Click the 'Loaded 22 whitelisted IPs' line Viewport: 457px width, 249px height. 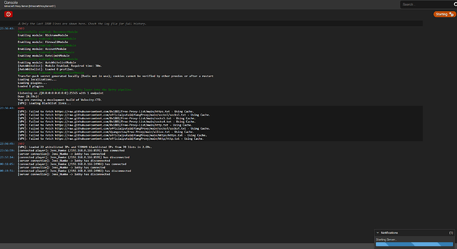[85, 147]
